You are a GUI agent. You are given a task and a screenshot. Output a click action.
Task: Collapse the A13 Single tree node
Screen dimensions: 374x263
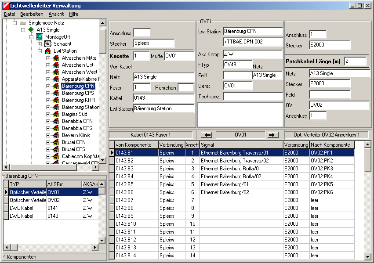coord(23,30)
